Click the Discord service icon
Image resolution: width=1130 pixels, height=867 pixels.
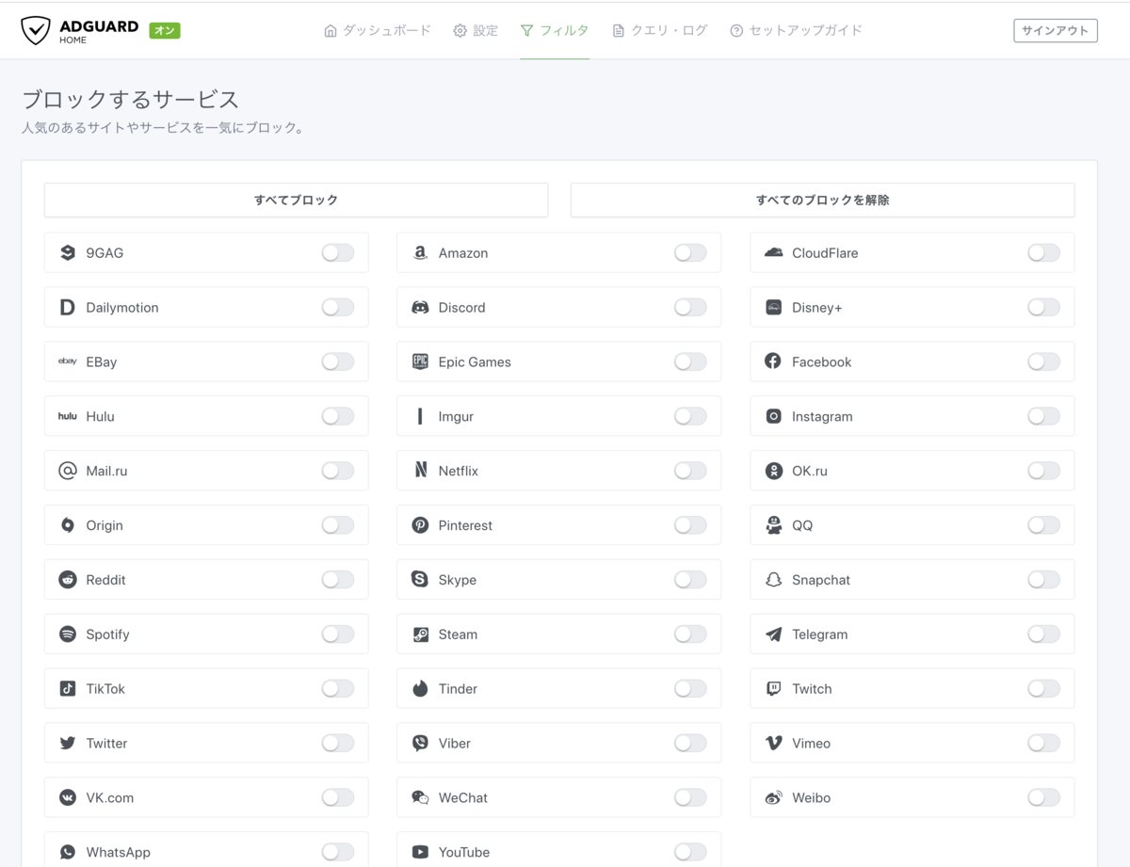coord(420,307)
